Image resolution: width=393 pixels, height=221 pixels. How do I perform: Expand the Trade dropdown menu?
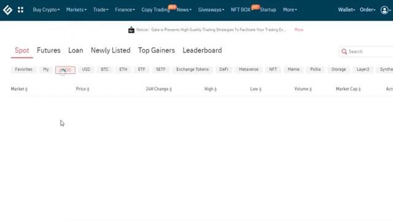pyautogui.click(x=101, y=10)
